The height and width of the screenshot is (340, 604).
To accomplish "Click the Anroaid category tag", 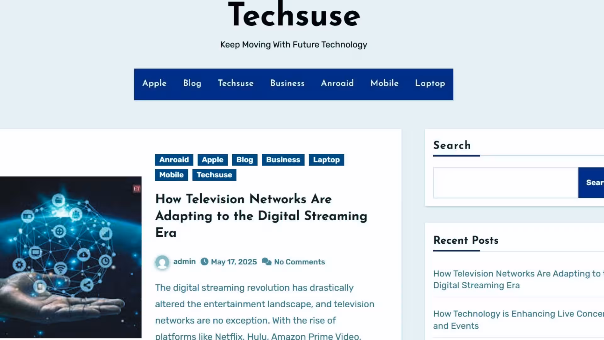I will pyautogui.click(x=174, y=160).
